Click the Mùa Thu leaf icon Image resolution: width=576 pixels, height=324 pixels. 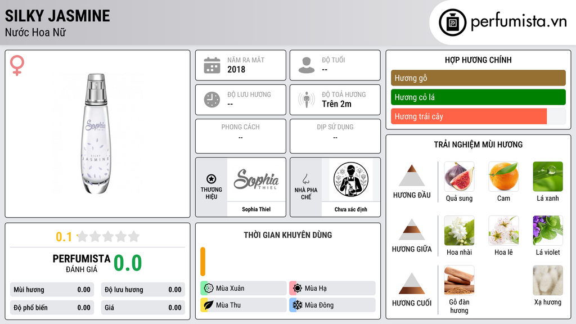[x=209, y=305]
